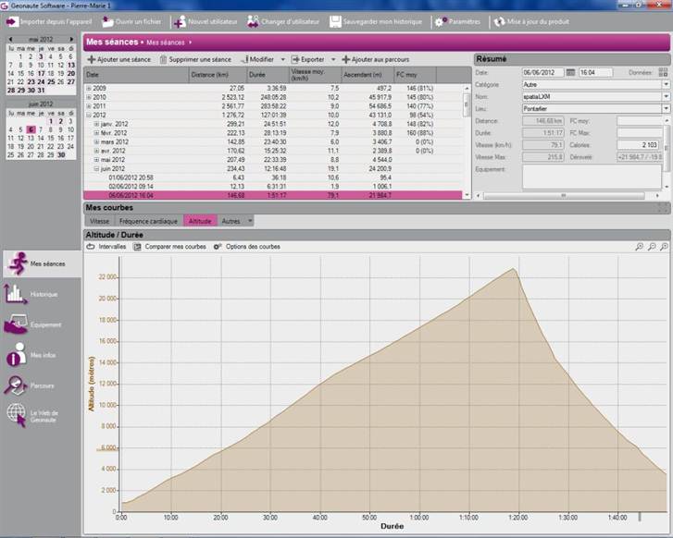Open Mes infos sidebar icon
Viewport: 673px width, 538px height.
[16, 355]
